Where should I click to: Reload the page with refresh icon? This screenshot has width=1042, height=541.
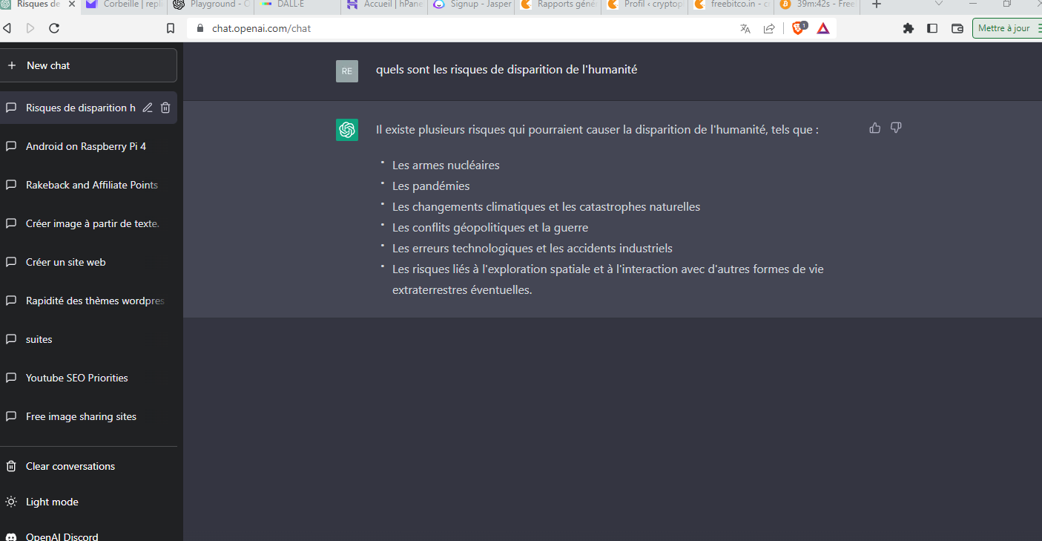pos(54,28)
